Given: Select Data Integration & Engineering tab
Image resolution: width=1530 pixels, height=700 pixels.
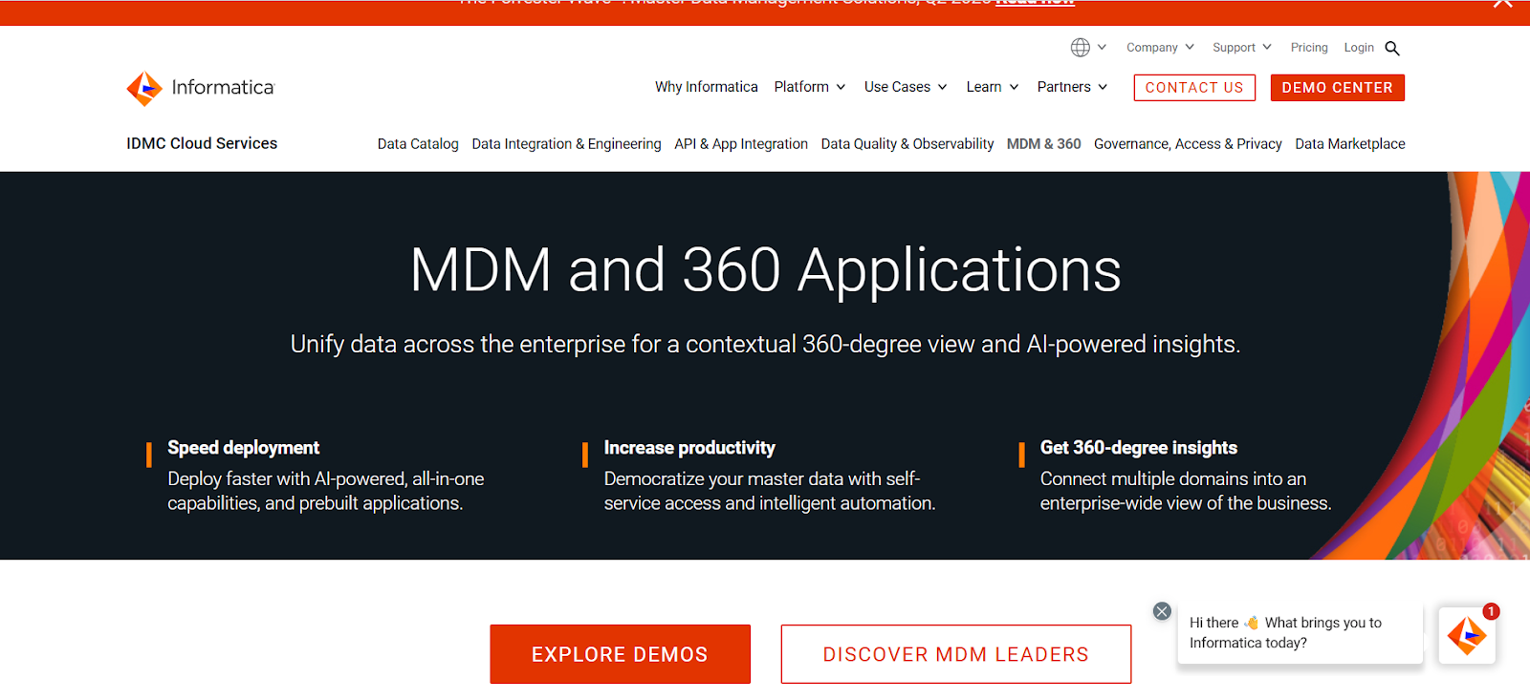Looking at the screenshot, I should tap(566, 144).
